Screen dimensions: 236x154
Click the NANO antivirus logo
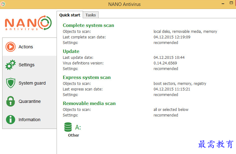(28, 23)
